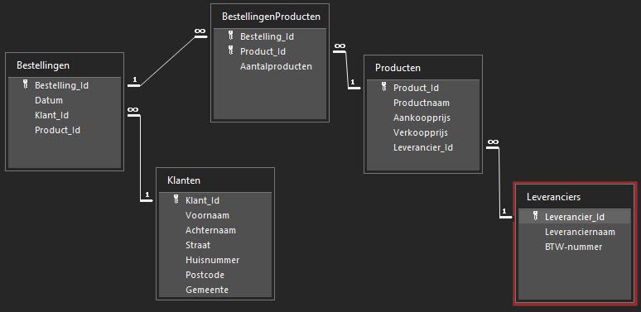The image size is (641, 312).
Task: Select the BTW-nummer field
Action: pyautogui.click(x=575, y=247)
